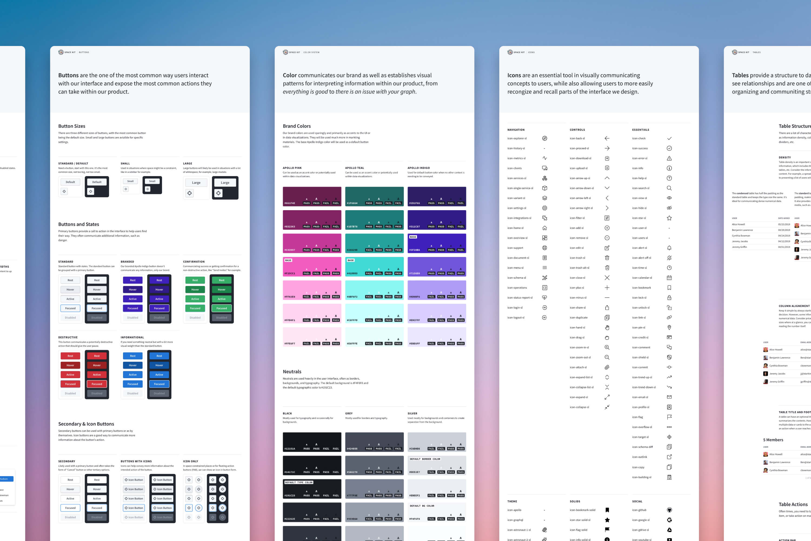Select the #661F4E Apollo Pink swatch

coord(312,196)
